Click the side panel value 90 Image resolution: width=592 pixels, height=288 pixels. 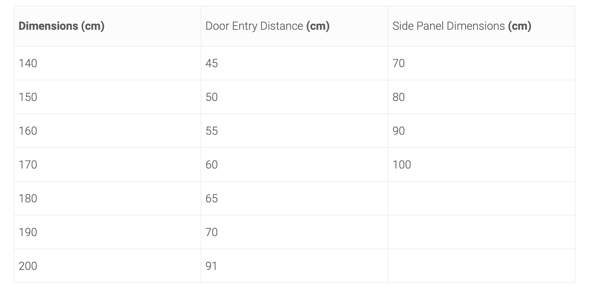(x=399, y=131)
